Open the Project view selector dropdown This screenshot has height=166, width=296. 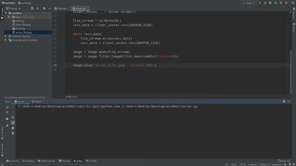point(13,8)
